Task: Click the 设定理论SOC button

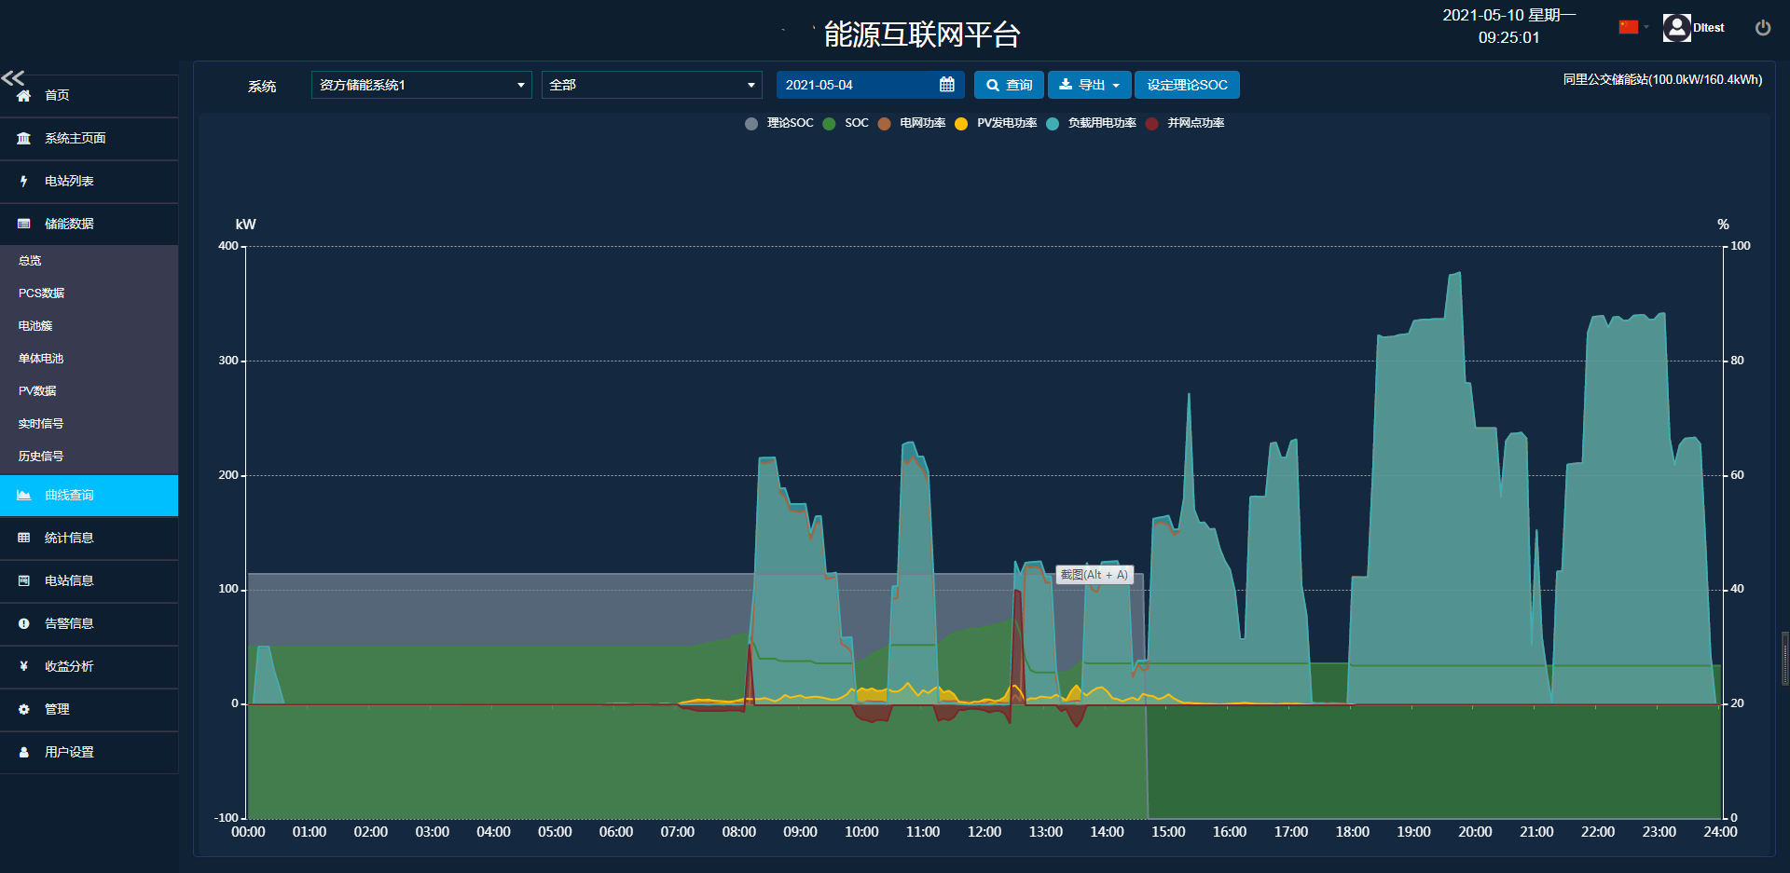Action: pyautogui.click(x=1186, y=85)
